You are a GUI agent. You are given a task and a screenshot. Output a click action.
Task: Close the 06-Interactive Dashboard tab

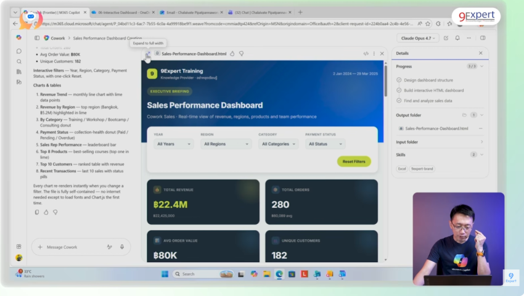coord(154,12)
